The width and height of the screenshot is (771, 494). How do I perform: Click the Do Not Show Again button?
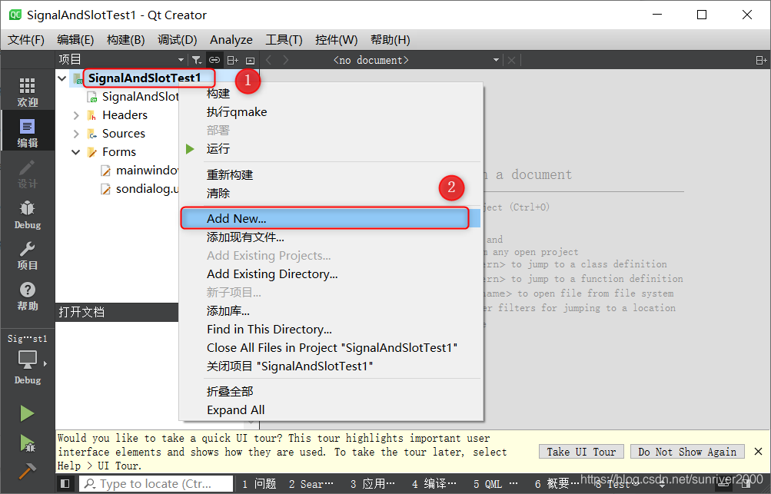tap(687, 452)
